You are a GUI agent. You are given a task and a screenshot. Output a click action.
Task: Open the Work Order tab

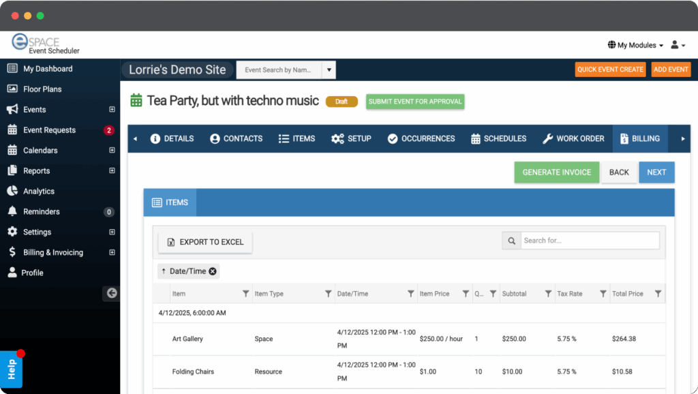coord(573,138)
